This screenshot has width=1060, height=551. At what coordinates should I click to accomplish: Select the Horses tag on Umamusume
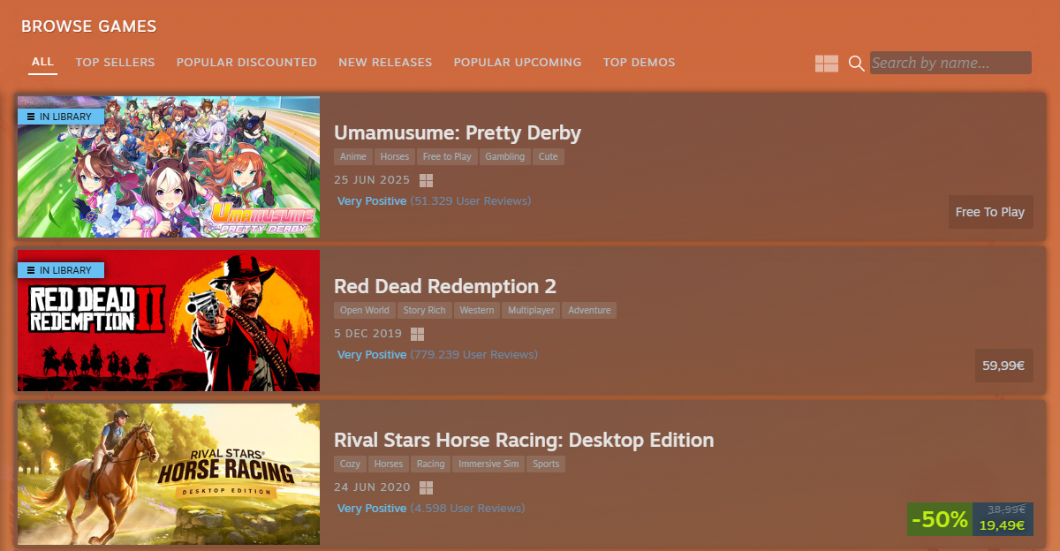pos(395,156)
